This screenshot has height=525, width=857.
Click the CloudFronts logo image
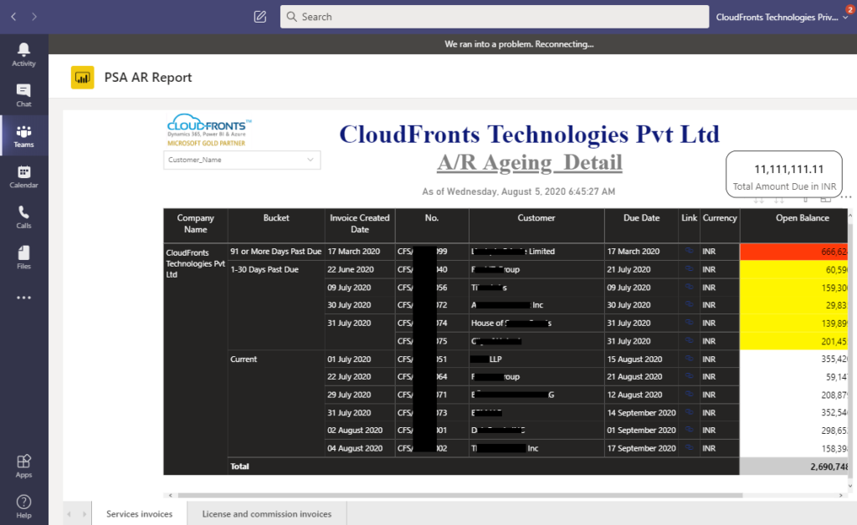click(208, 130)
